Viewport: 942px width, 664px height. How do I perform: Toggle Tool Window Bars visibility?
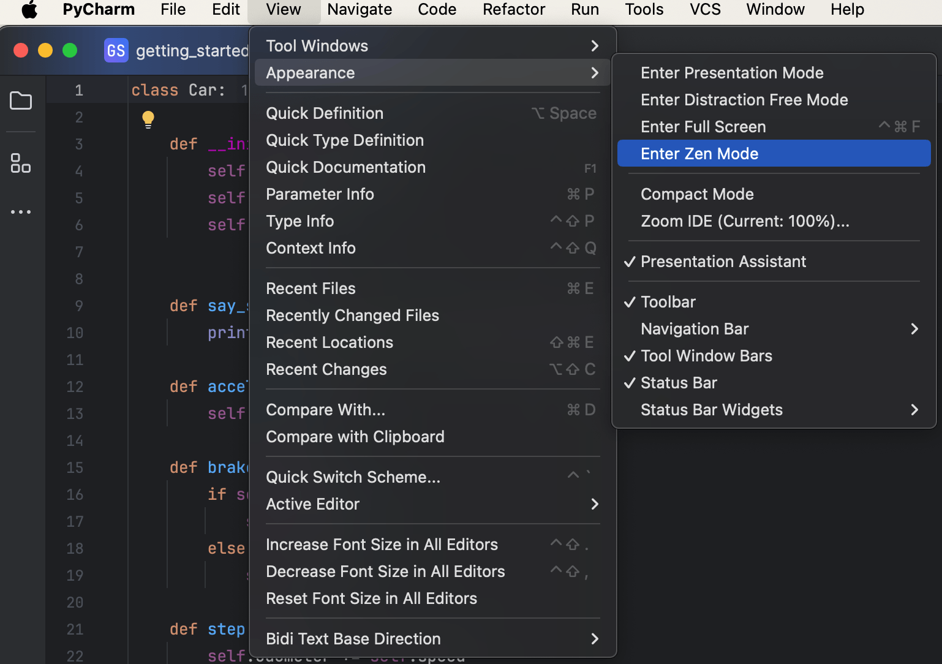[x=706, y=356]
